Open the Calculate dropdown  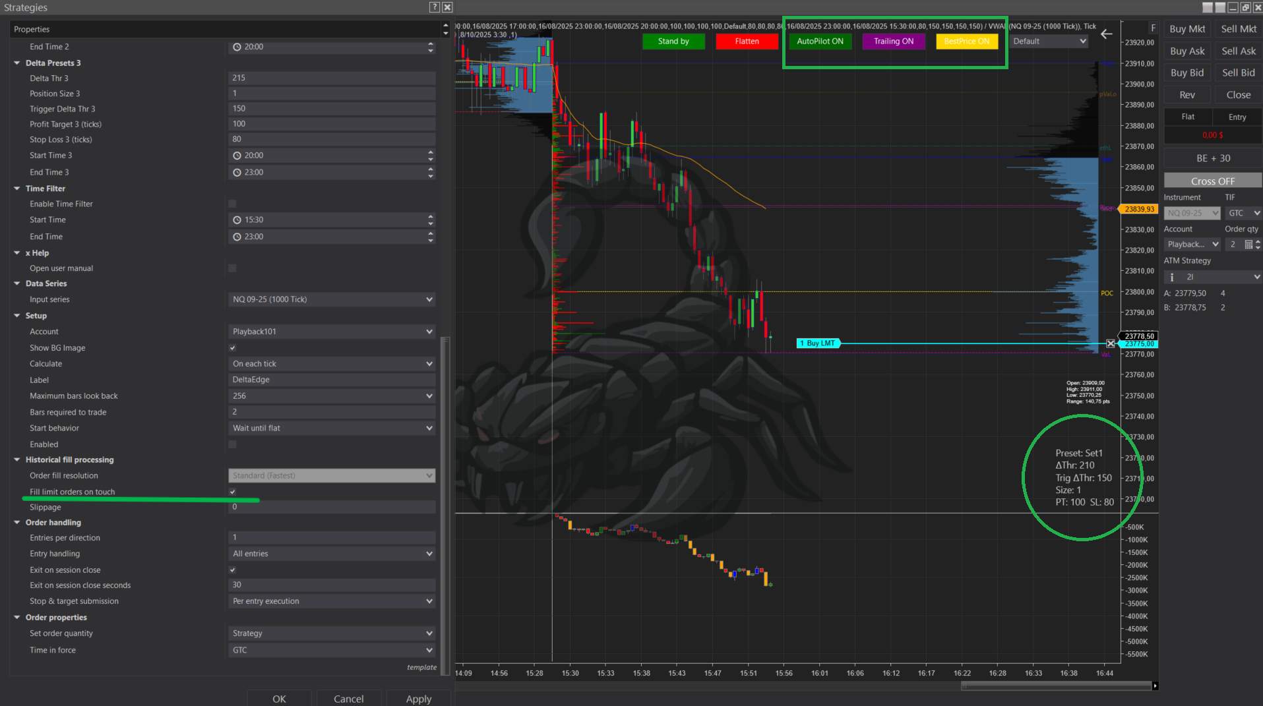point(332,364)
